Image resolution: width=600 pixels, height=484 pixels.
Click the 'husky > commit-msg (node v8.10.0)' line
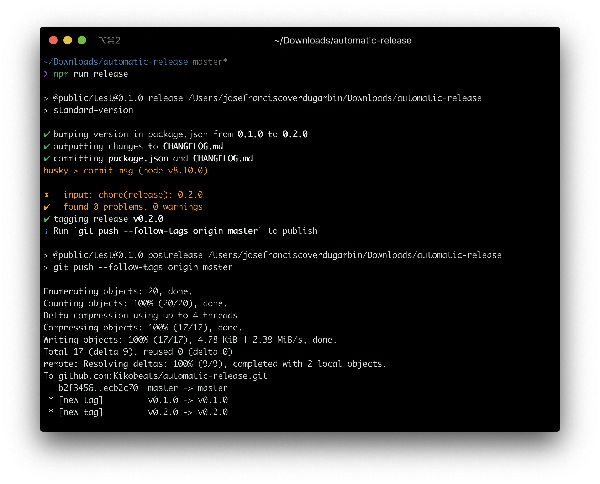tap(126, 171)
